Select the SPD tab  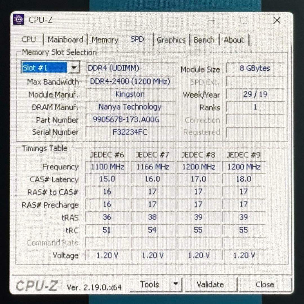point(137,39)
